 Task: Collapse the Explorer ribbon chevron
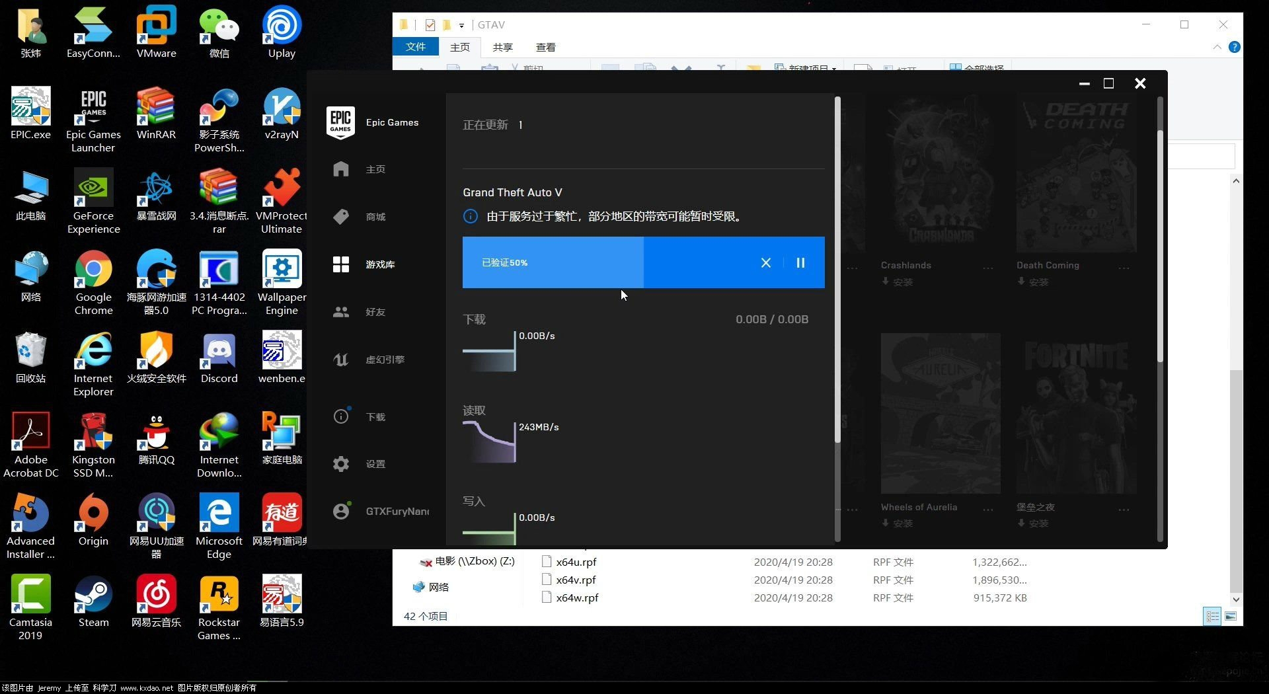(x=1217, y=47)
